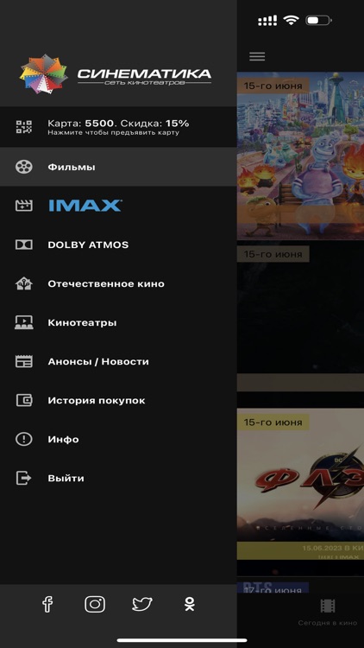Show card: Карта 5500 Скидка 15%
This screenshot has height=648, width=364.
coord(118,127)
